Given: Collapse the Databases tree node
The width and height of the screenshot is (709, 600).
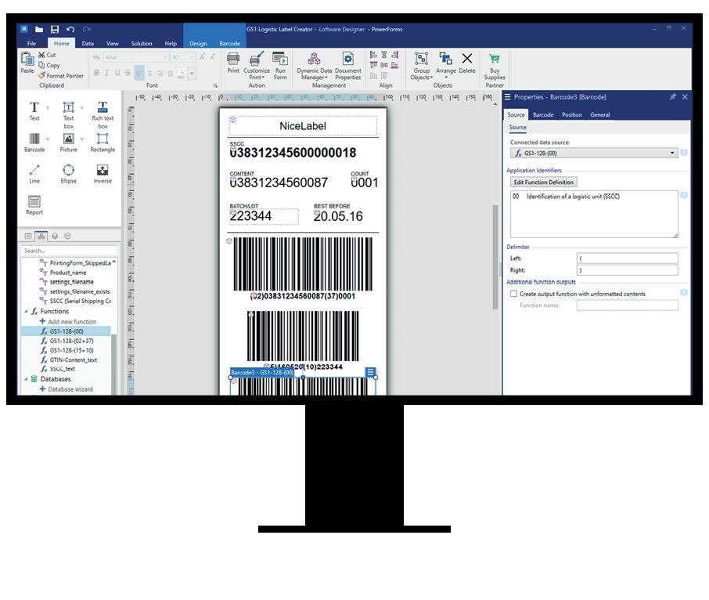Looking at the screenshot, I should (26, 379).
